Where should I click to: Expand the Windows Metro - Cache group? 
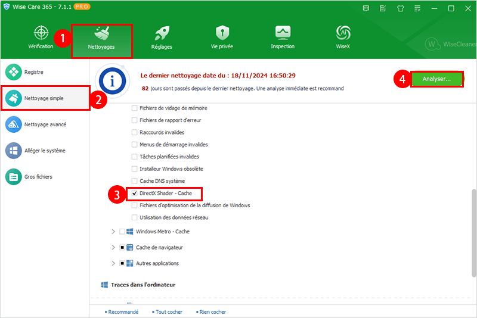(x=113, y=232)
